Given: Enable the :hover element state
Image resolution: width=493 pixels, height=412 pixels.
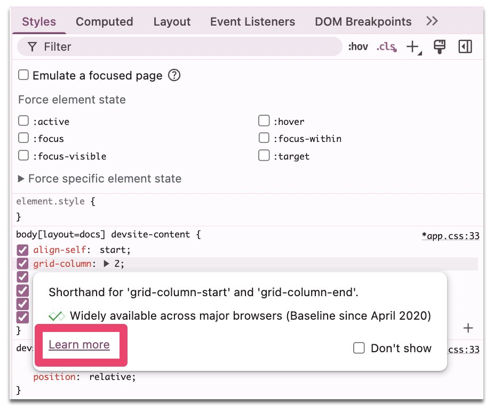Looking at the screenshot, I should (x=264, y=121).
